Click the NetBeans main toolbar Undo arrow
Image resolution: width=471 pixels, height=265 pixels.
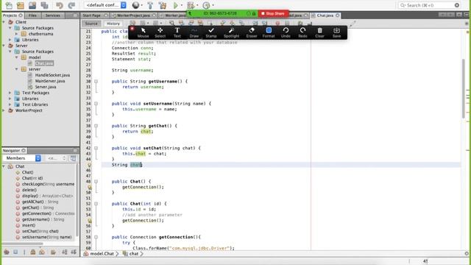[x=59, y=5]
